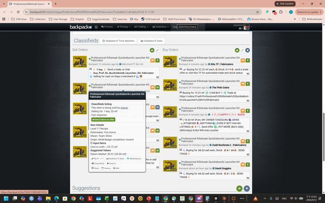Screen dimensions: 325x203
Task: Open the browser extensions puzzle icon
Action: [x=281, y=12]
